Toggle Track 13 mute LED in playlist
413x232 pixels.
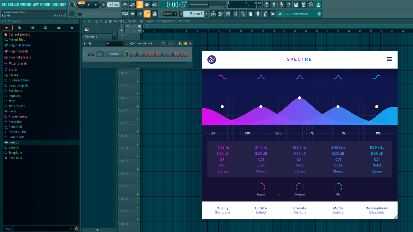point(138,194)
